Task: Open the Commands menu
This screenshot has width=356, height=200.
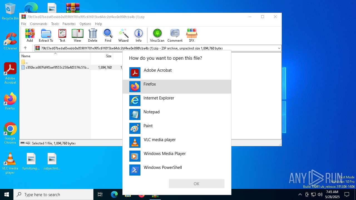Action: click(39, 24)
